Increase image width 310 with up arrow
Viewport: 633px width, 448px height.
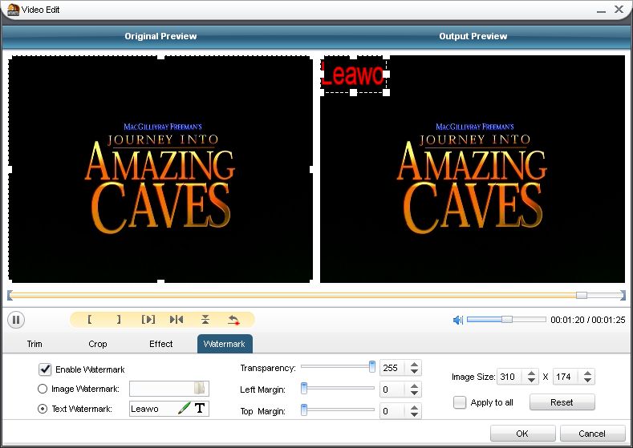(x=531, y=373)
